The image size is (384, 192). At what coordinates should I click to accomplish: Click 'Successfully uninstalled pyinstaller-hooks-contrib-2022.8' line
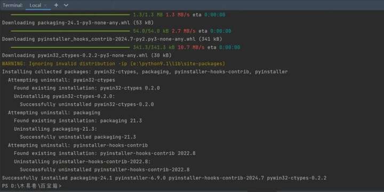point(105,170)
